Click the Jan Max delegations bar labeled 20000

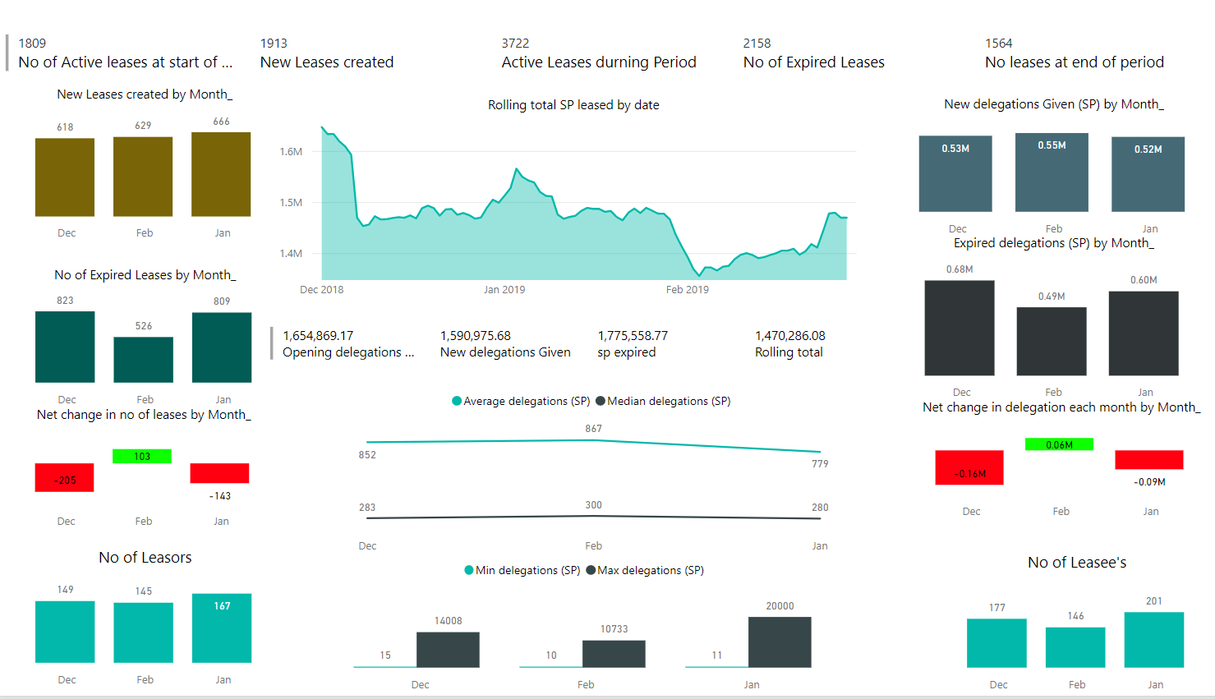pyautogui.click(x=780, y=642)
